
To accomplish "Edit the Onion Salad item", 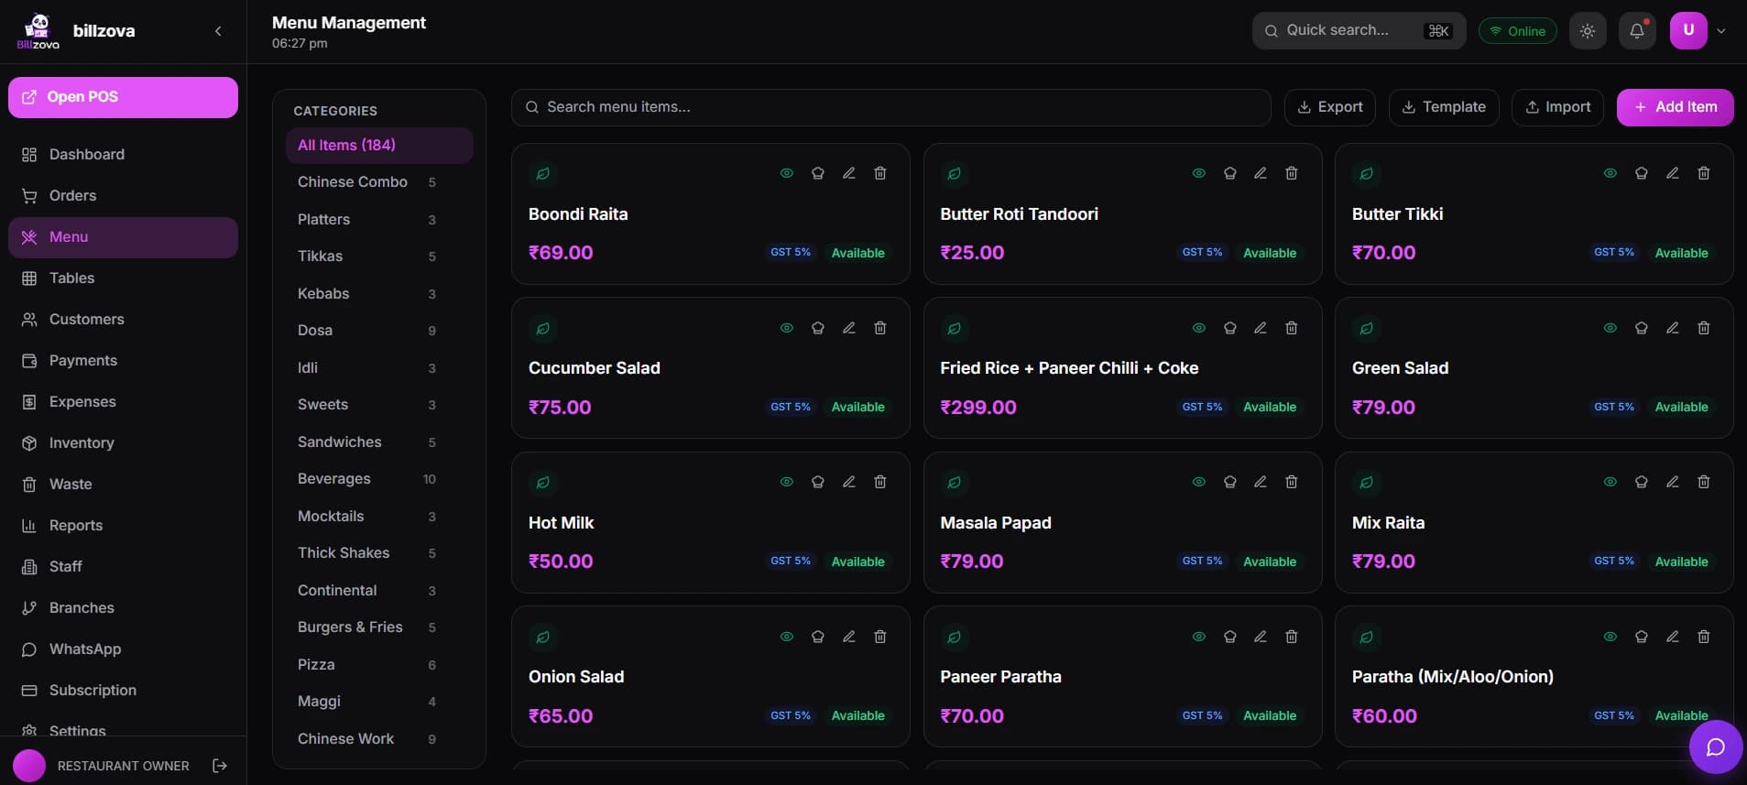I will (x=849, y=637).
